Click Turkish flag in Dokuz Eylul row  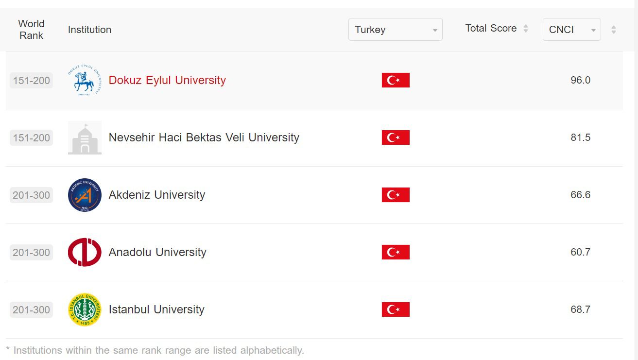pyautogui.click(x=396, y=80)
